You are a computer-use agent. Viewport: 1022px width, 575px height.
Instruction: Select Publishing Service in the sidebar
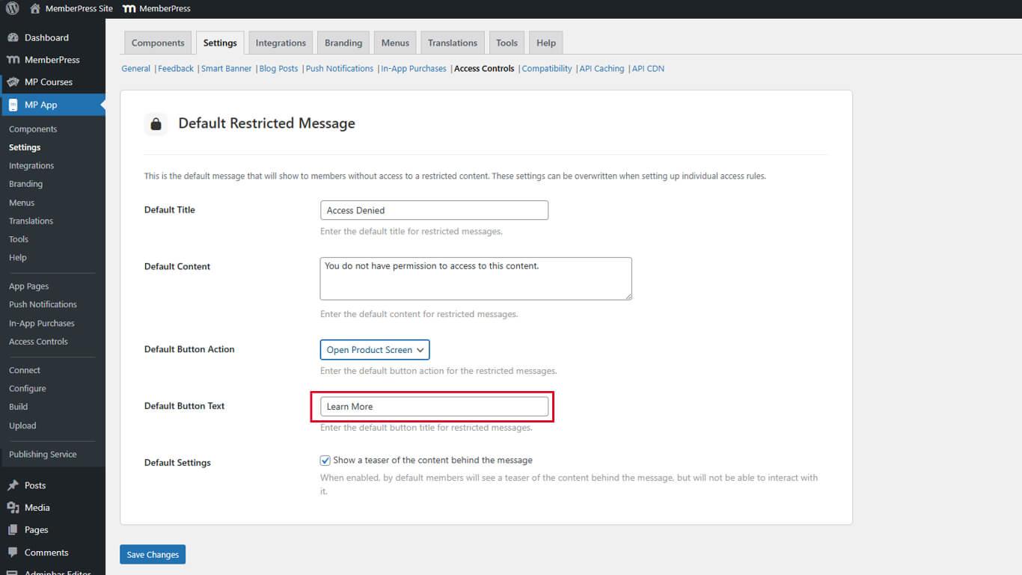(43, 455)
